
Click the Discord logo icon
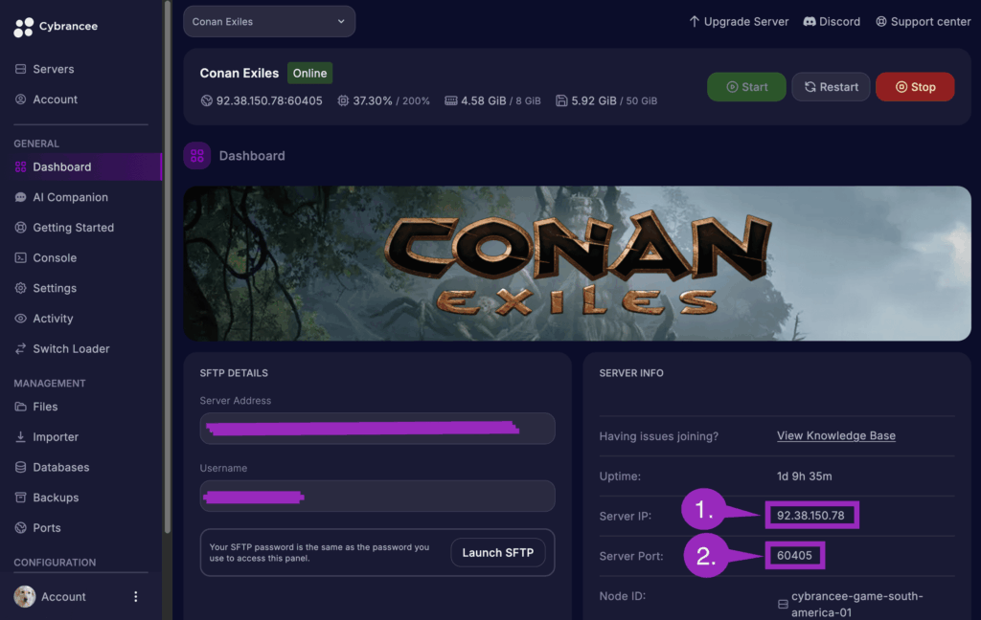(x=809, y=21)
